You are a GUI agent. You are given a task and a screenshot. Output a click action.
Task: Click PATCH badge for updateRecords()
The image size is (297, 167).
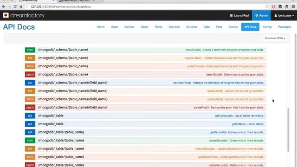[x=30, y=157]
